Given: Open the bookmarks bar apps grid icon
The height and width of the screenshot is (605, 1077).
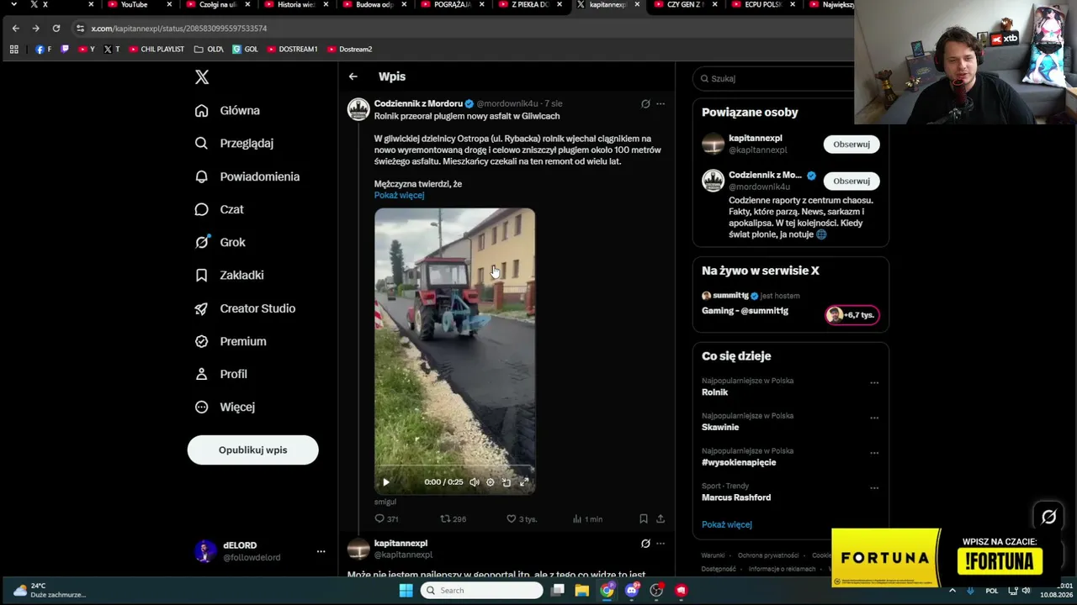Looking at the screenshot, I should [13, 50].
